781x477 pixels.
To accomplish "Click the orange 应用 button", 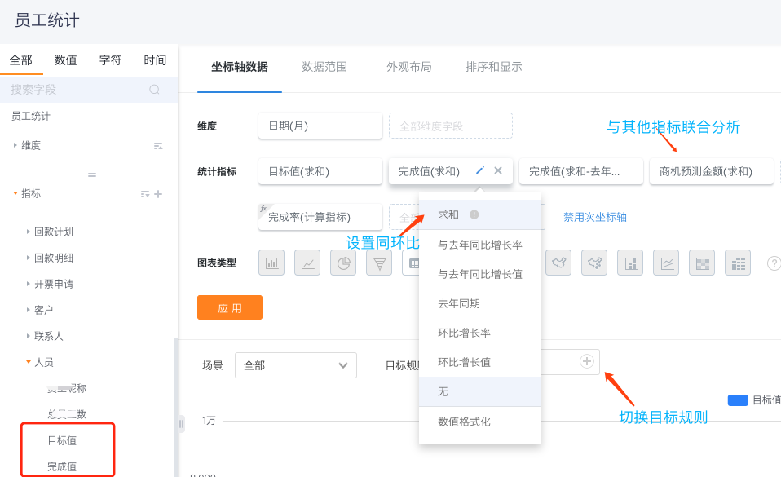I will tap(230, 307).
